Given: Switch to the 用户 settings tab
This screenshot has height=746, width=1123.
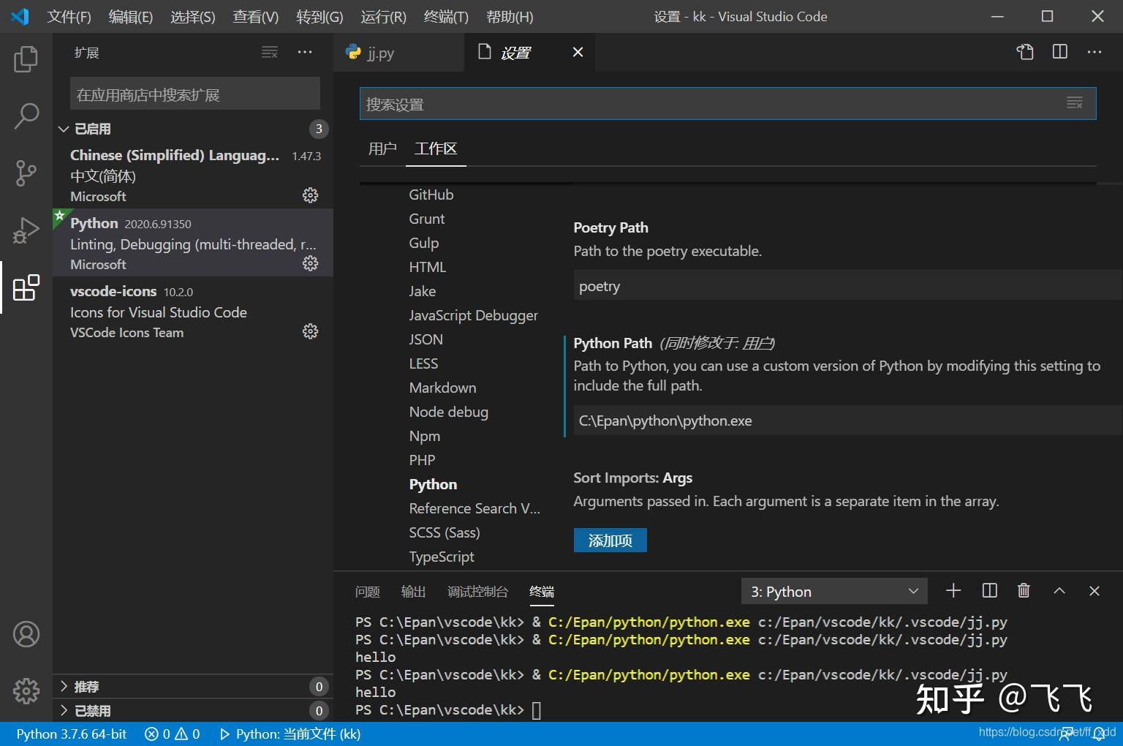Looking at the screenshot, I should pyautogui.click(x=382, y=148).
